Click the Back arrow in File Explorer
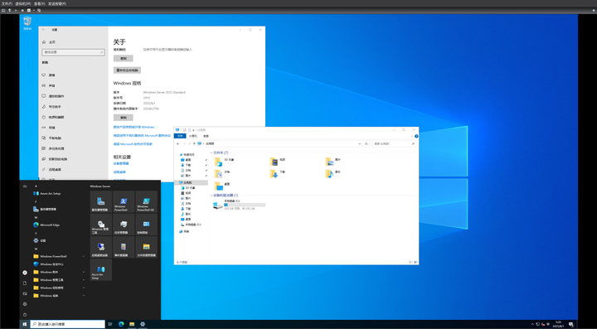This screenshot has width=597, height=329. (x=177, y=143)
